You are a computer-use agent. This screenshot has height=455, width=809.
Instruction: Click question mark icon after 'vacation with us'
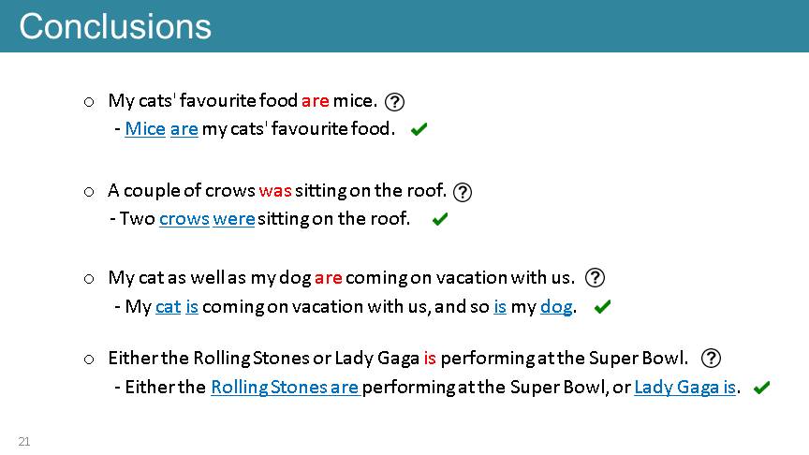[x=595, y=278]
